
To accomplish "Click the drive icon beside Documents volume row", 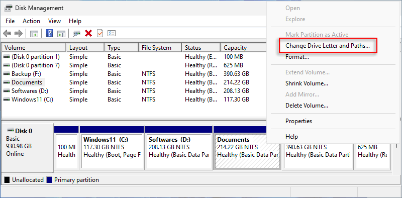I will coord(7,82).
